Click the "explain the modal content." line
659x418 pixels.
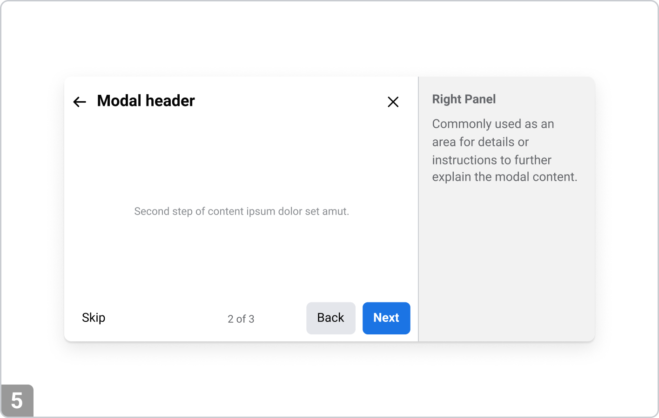click(504, 177)
